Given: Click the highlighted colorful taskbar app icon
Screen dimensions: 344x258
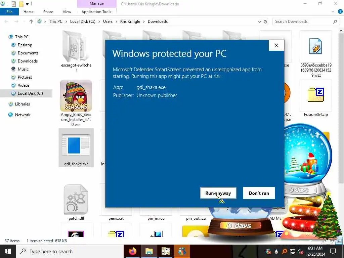Looking at the screenshot, I should [182, 251].
